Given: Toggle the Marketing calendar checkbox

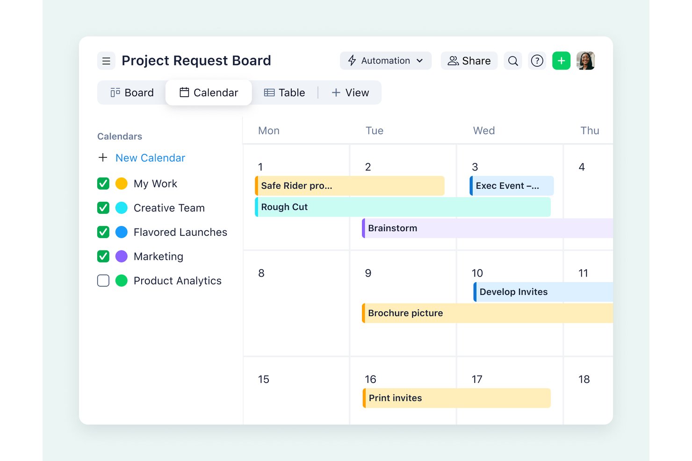Looking at the screenshot, I should tap(103, 256).
